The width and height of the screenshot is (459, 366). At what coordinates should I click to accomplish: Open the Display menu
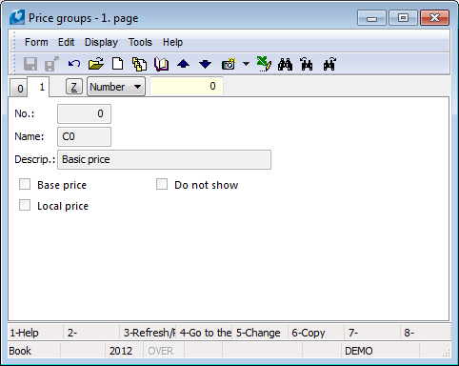(x=101, y=42)
